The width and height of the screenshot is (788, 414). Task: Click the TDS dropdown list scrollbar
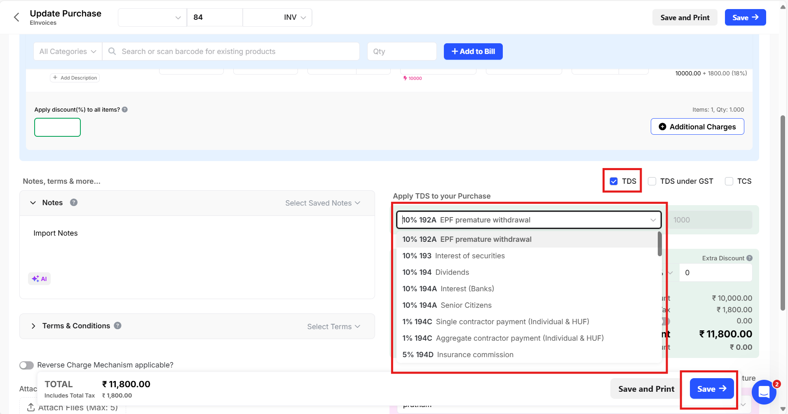(659, 244)
